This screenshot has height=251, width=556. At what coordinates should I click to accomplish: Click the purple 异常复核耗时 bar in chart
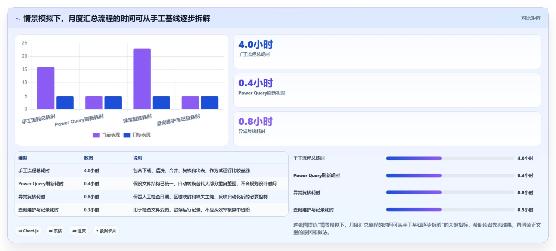[x=142, y=79]
